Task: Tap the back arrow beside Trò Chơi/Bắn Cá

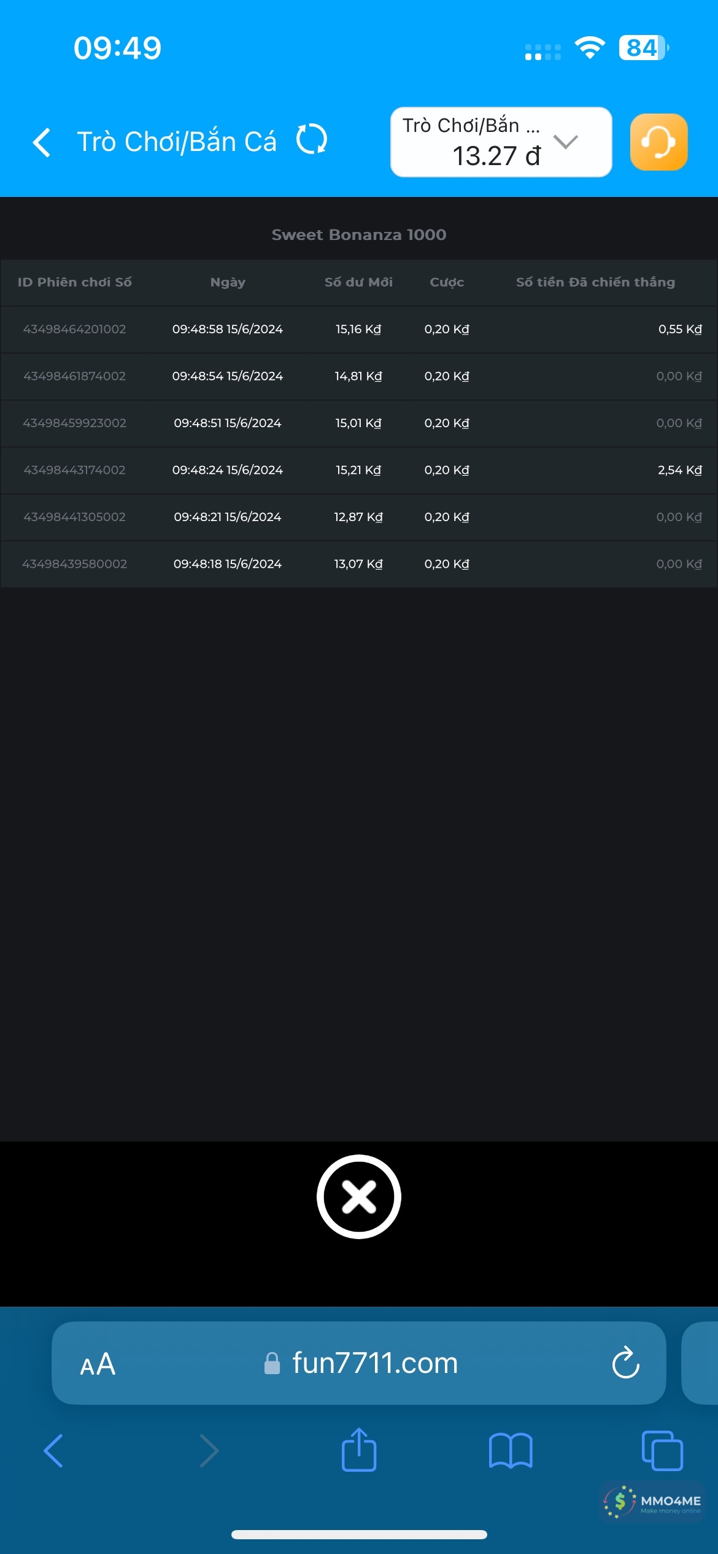Action: (x=42, y=142)
